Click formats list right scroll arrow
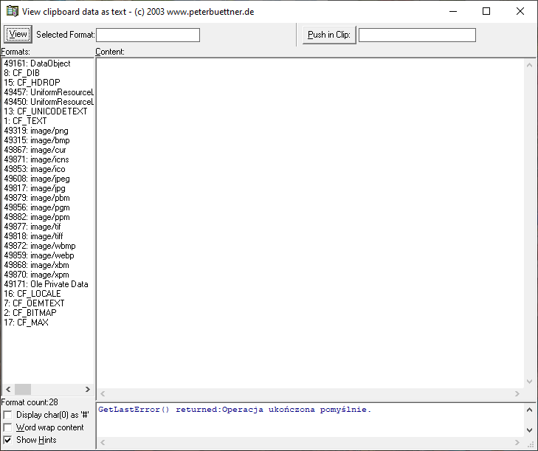The image size is (538, 451). (88, 389)
